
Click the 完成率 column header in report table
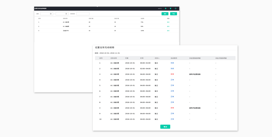pyautogui.click(x=142, y=18)
